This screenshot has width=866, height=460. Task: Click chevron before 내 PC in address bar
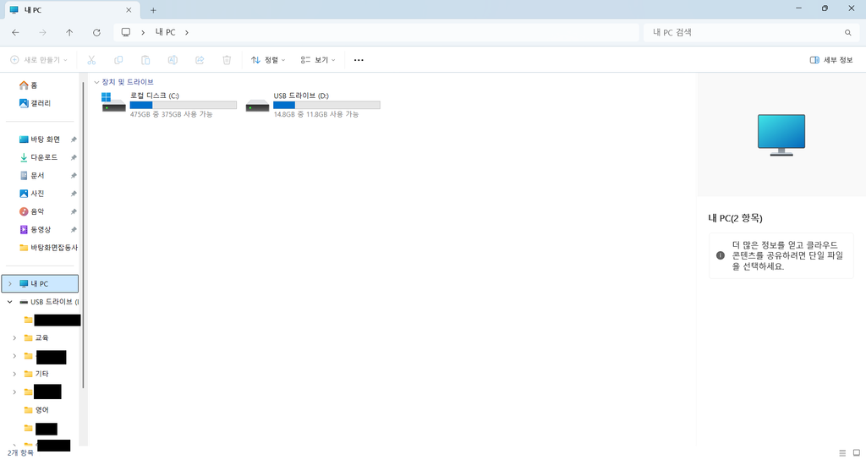point(142,33)
